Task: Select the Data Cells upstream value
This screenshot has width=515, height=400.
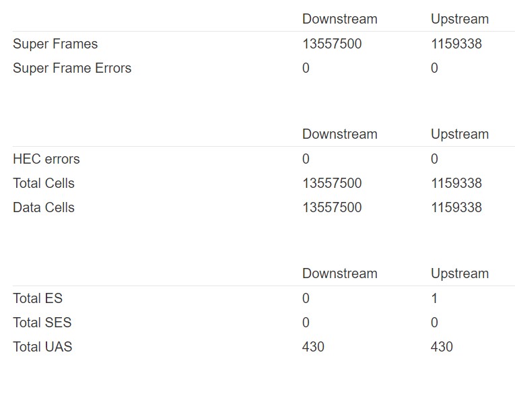Action: pos(456,207)
